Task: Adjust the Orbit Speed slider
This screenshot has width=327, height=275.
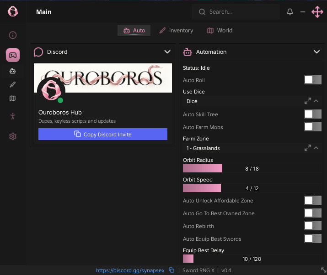Action: click(252, 188)
